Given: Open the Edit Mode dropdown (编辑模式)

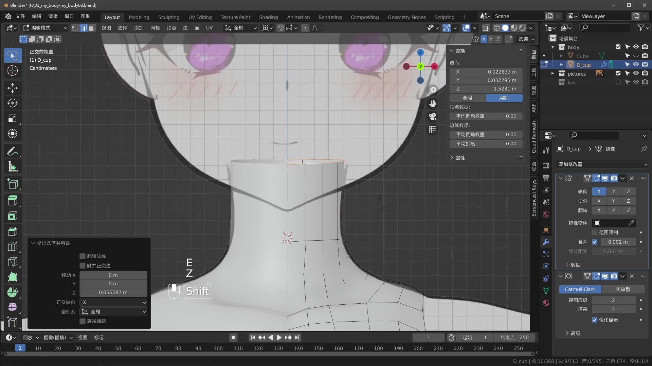Looking at the screenshot, I should [x=45, y=28].
